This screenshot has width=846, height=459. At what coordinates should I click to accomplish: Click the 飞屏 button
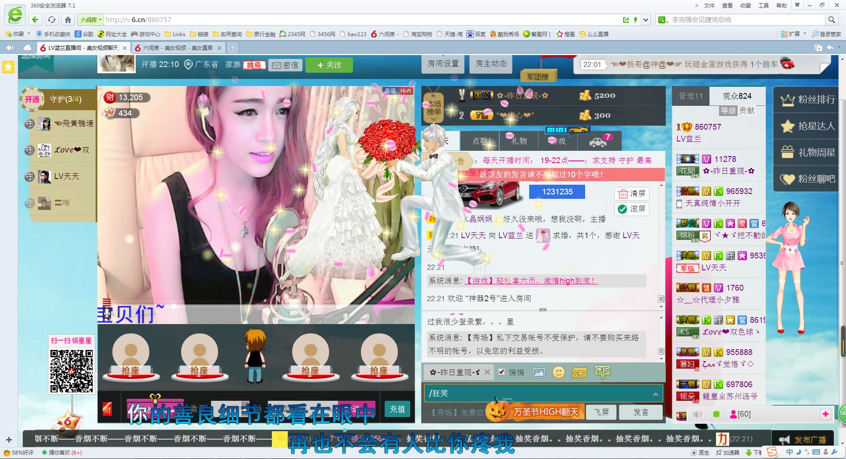point(601,412)
